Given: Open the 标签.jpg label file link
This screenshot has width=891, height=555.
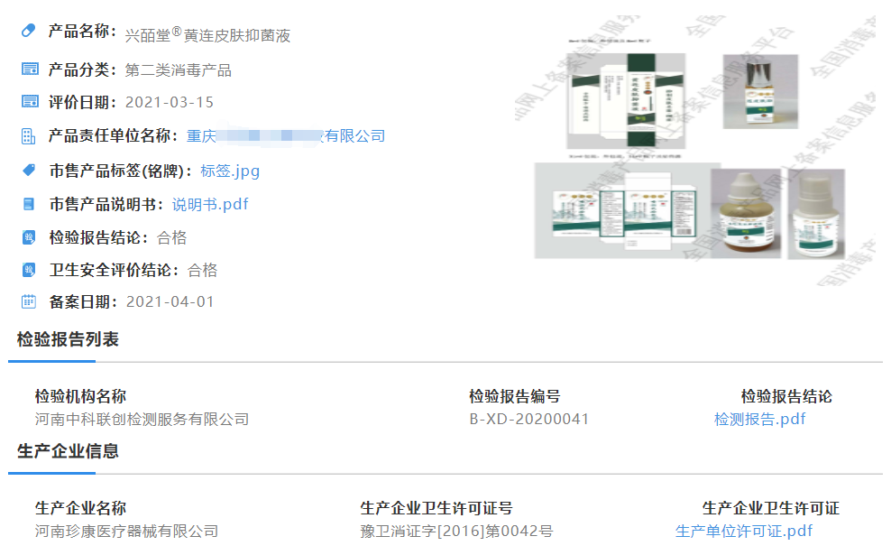Looking at the screenshot, I should tap(230, 171).
